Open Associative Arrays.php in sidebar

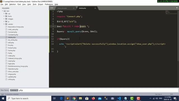pyautogui.click(x=16, y=27)
